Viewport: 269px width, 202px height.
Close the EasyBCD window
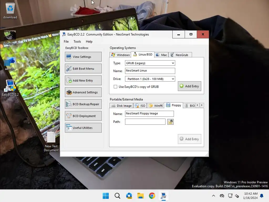[x=203, y=34]
